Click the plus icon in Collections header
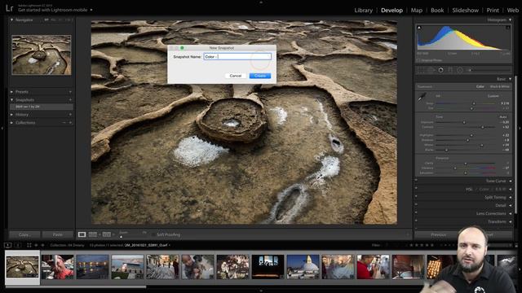The height and width of the screenshot is (293, 522). [70, 123]
